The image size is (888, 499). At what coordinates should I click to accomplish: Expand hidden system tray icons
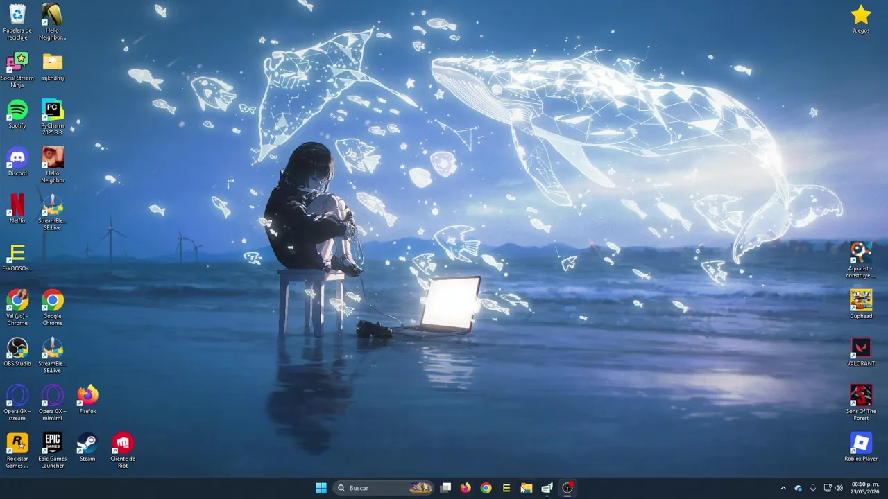[783, 488]
